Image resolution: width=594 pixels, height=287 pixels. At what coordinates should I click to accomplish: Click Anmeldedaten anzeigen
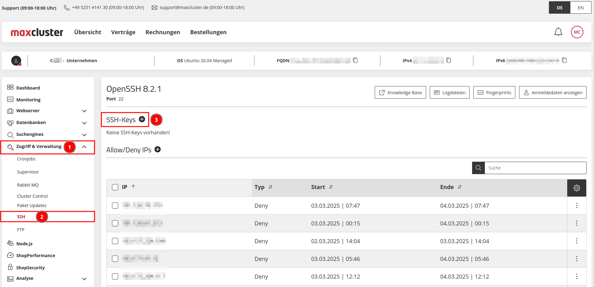553,92
